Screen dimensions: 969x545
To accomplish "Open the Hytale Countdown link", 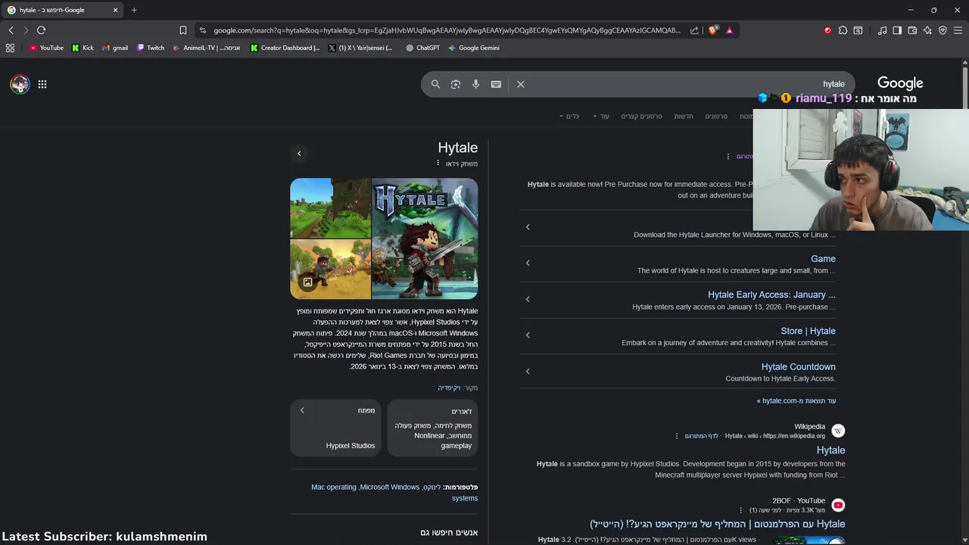I will 798,367.
